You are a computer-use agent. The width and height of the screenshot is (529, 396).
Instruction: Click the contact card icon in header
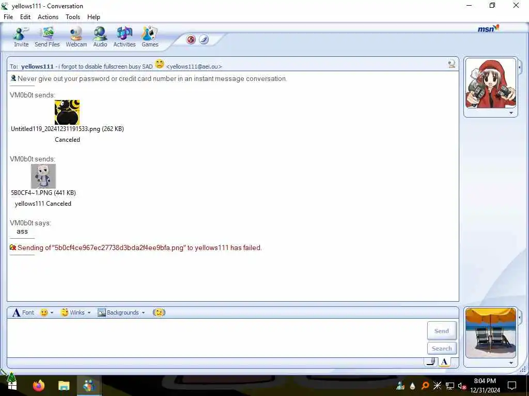452,63
